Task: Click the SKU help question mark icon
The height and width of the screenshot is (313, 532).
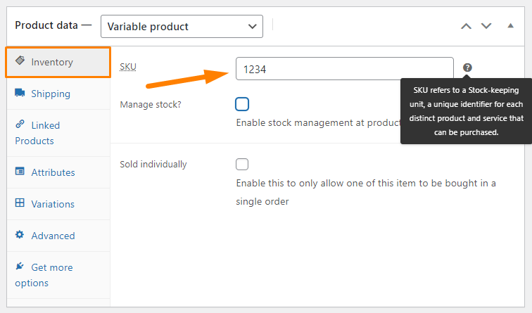Action: (x=467, y=68)
